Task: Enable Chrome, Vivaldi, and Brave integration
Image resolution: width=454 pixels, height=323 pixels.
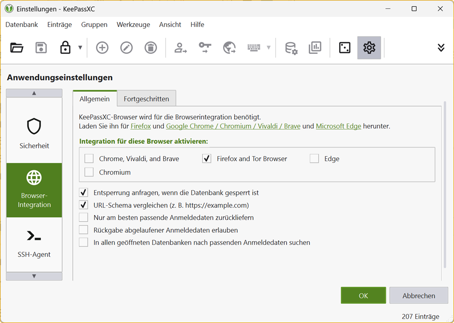Action: 89,159
